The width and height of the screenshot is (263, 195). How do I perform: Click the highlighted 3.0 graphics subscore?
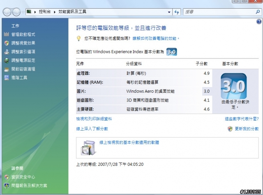click(207, 91)
